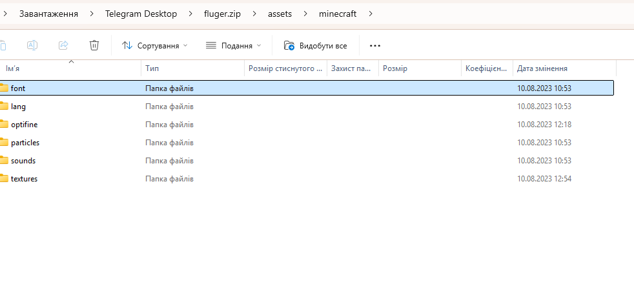This screenshot has height=308, width=634.
Task: Click the date 10.08.2023 10:53 of font
Action: click(x=544, y=88)
